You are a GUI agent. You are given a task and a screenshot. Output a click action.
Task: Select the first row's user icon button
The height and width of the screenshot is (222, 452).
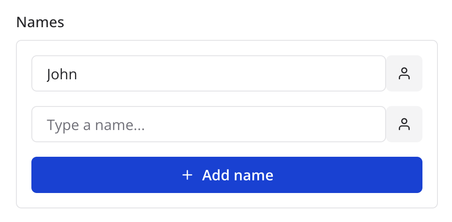tap(404, 73)
